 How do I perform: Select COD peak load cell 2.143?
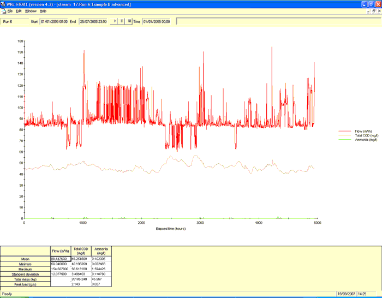pyautogui.click(x=81, y=284)
